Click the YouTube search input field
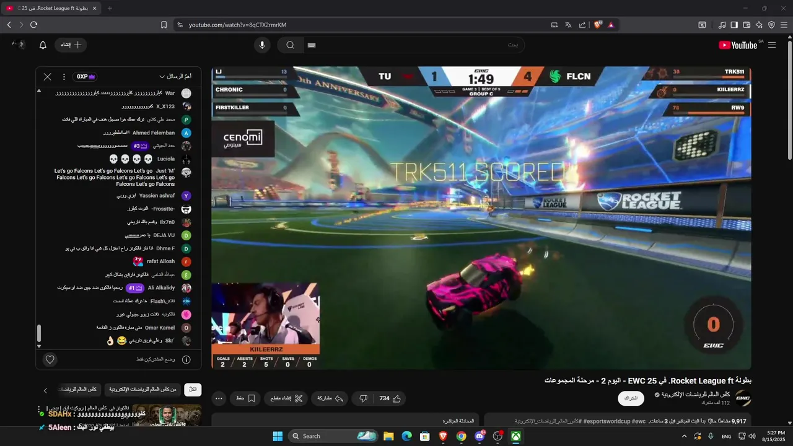This screenshot has height=446, width=793. [x=413, y=45]
